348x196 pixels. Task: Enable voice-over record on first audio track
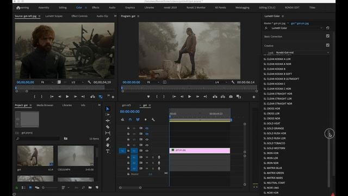[x=159, y=157]
